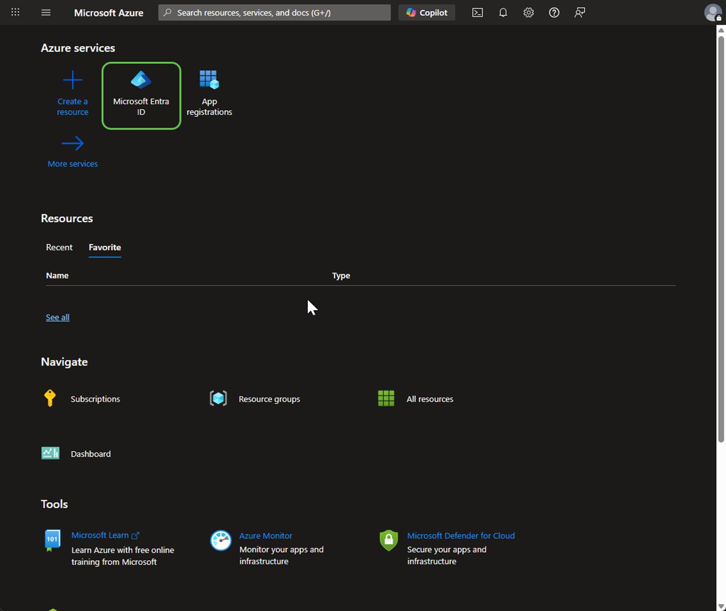Viewport: 726px width, 611px height.
Task: Click the Microsoft Learn 101 icon
Action: tap(52, 541)
